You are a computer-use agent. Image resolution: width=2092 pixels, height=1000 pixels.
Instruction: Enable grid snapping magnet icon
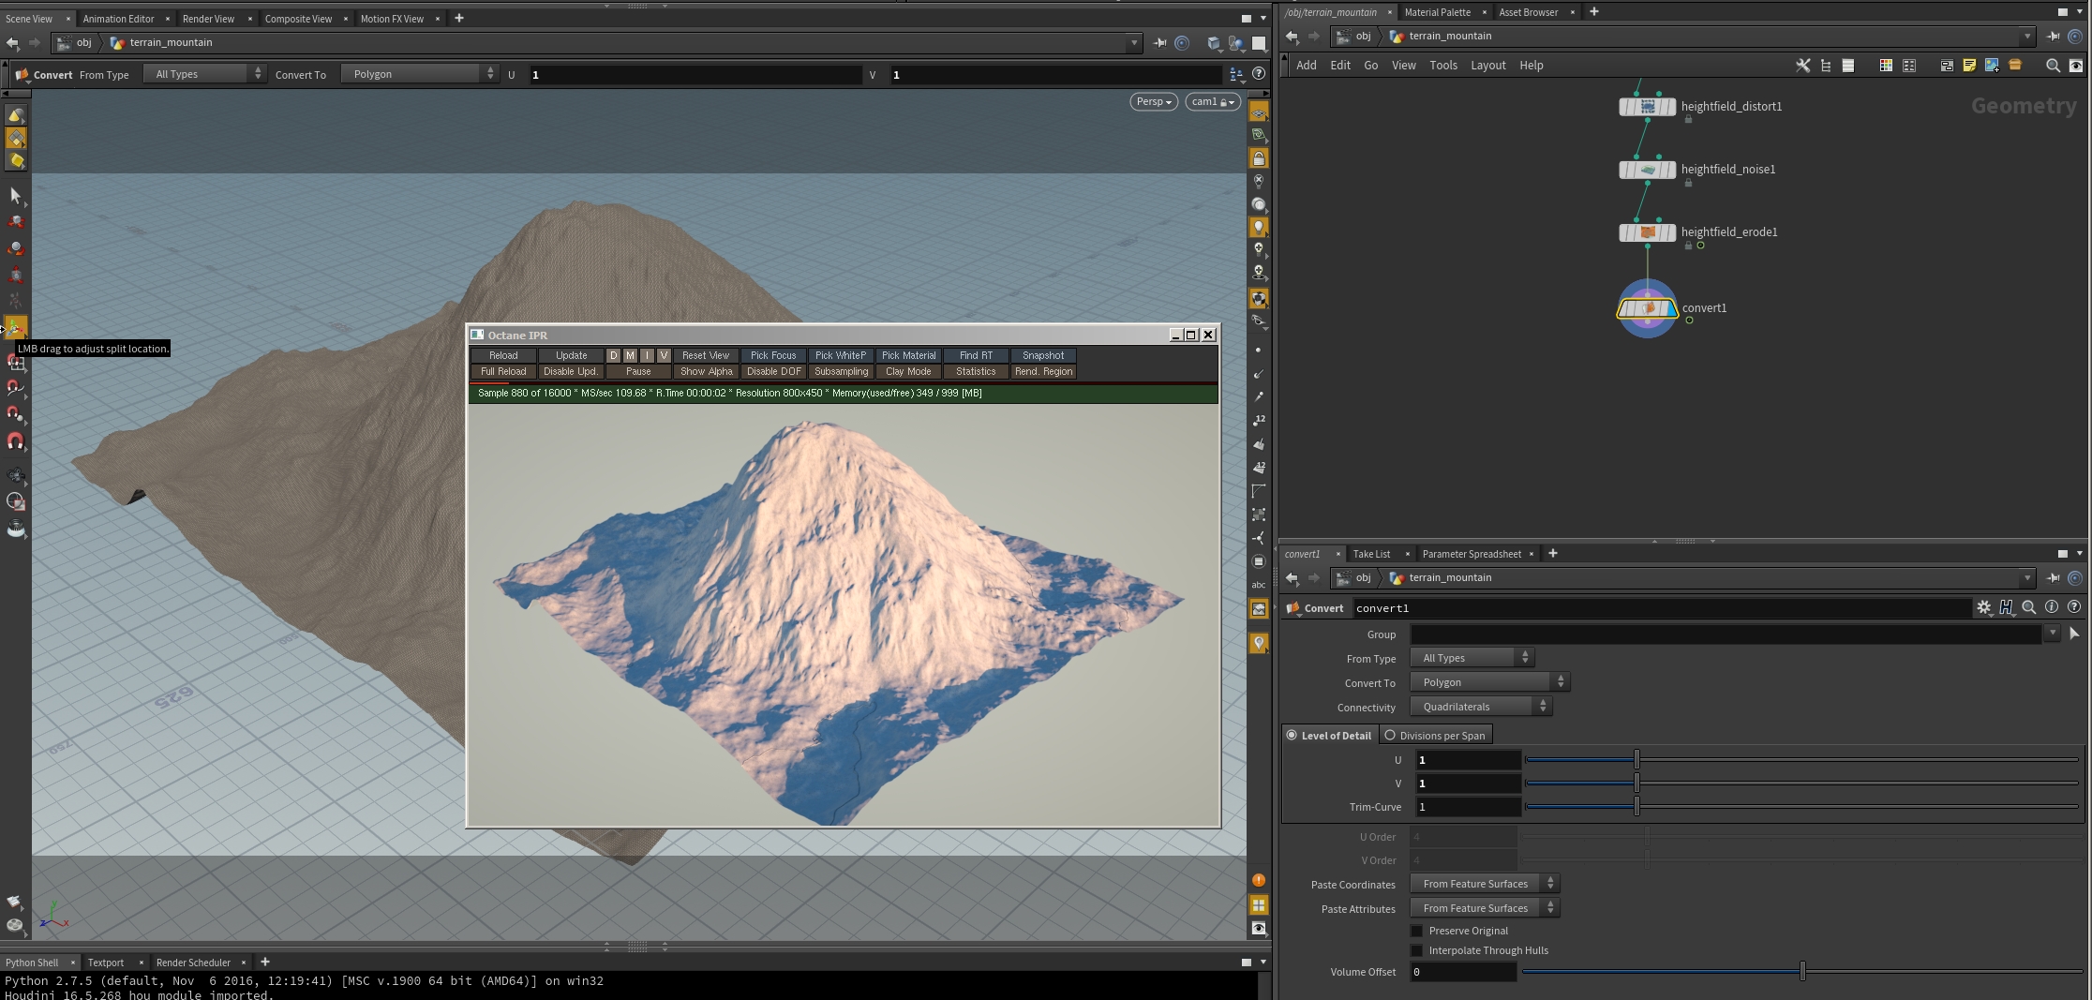tap(15, 362)
